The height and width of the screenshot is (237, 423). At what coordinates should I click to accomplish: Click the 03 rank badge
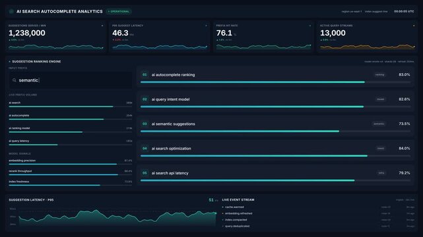point(145,124)
